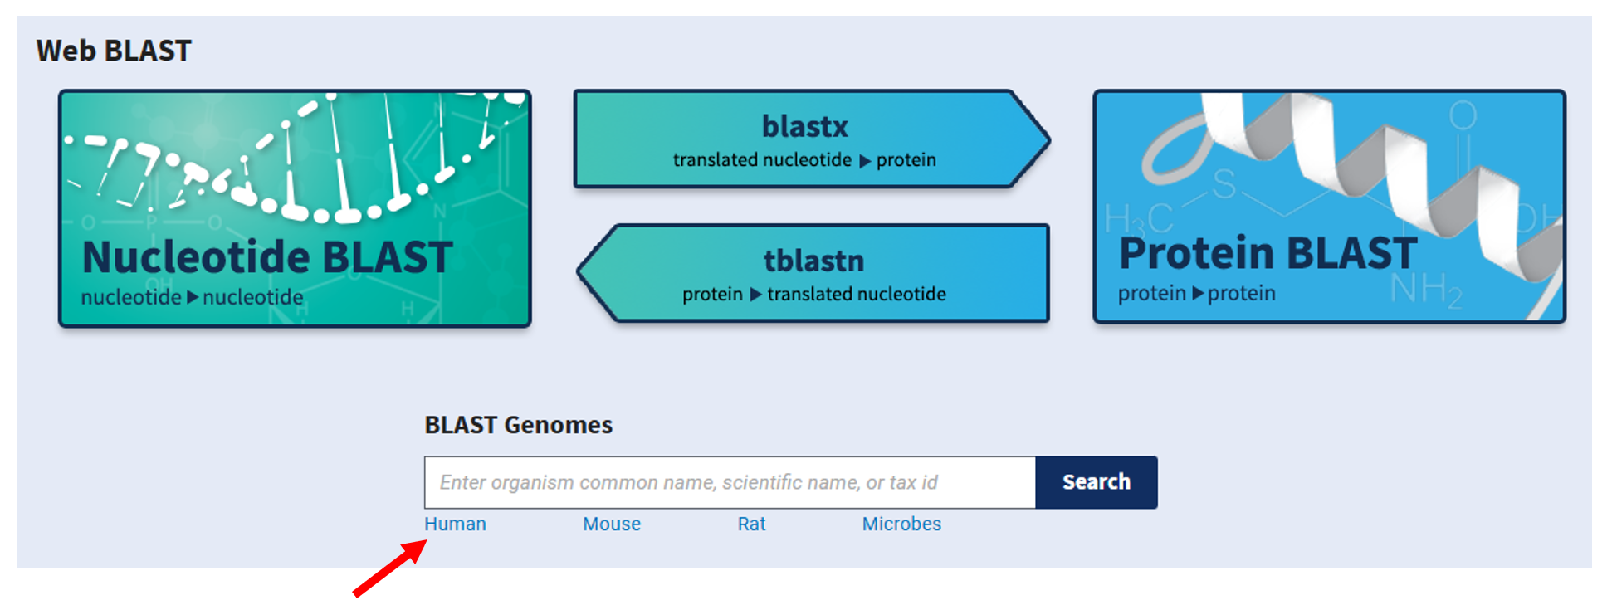This screenshot has height=605, width=1612.
Task: Click the BLAST Genomes heading
Action: pos(518,425)
